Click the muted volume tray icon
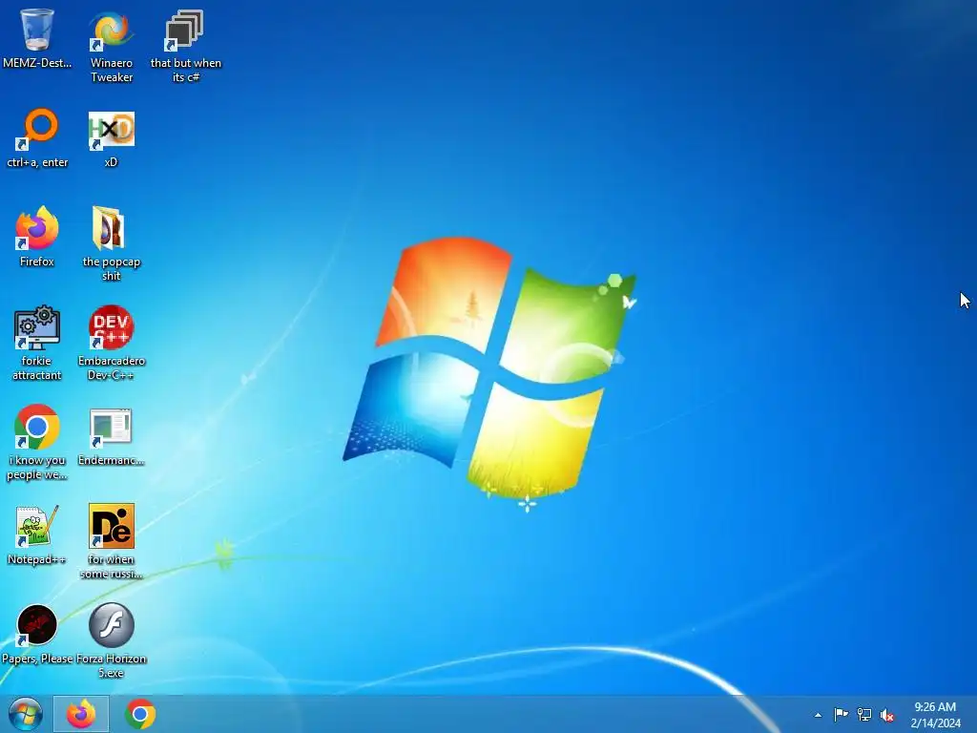This screenshot has width=977, height=733. tap(887, 715)
